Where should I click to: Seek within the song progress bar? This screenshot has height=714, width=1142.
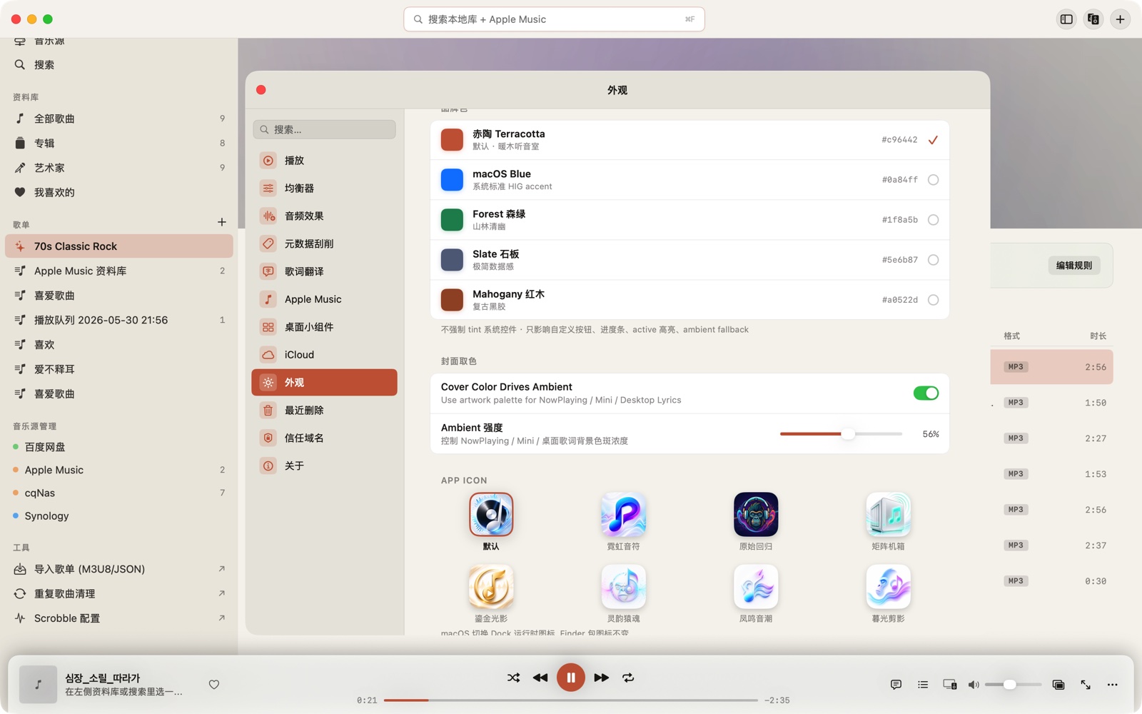[571, 700]
